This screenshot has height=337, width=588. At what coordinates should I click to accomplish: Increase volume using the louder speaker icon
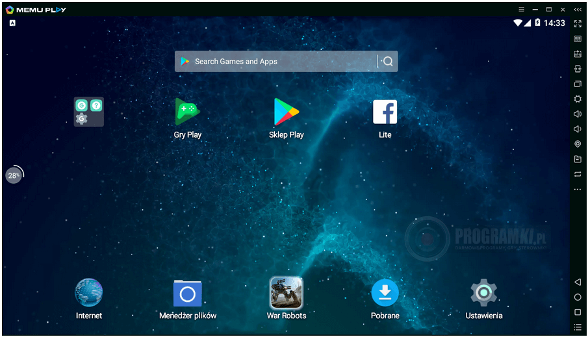click(x=578, y=114)
